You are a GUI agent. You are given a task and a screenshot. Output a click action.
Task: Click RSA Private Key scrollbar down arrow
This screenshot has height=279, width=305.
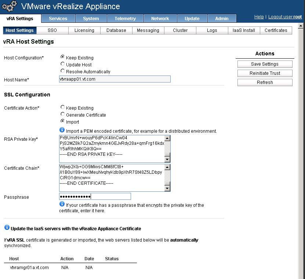(x=167, y=159)
